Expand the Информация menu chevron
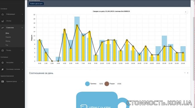Image resolution: width=195 pixels, height=108 pixels. 22,14
